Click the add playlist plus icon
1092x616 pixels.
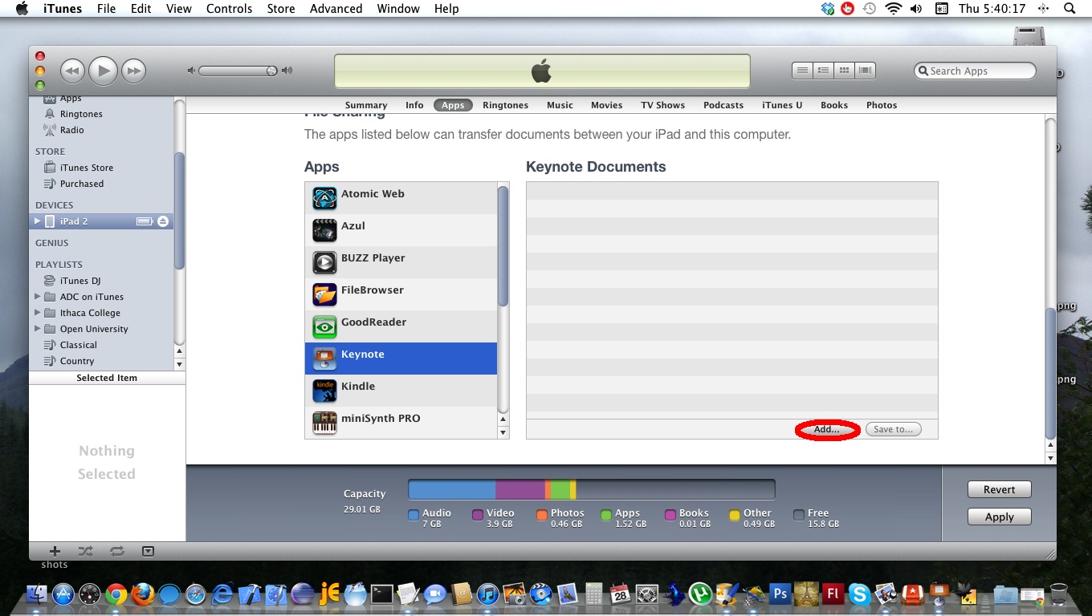[x=55, y=551]
